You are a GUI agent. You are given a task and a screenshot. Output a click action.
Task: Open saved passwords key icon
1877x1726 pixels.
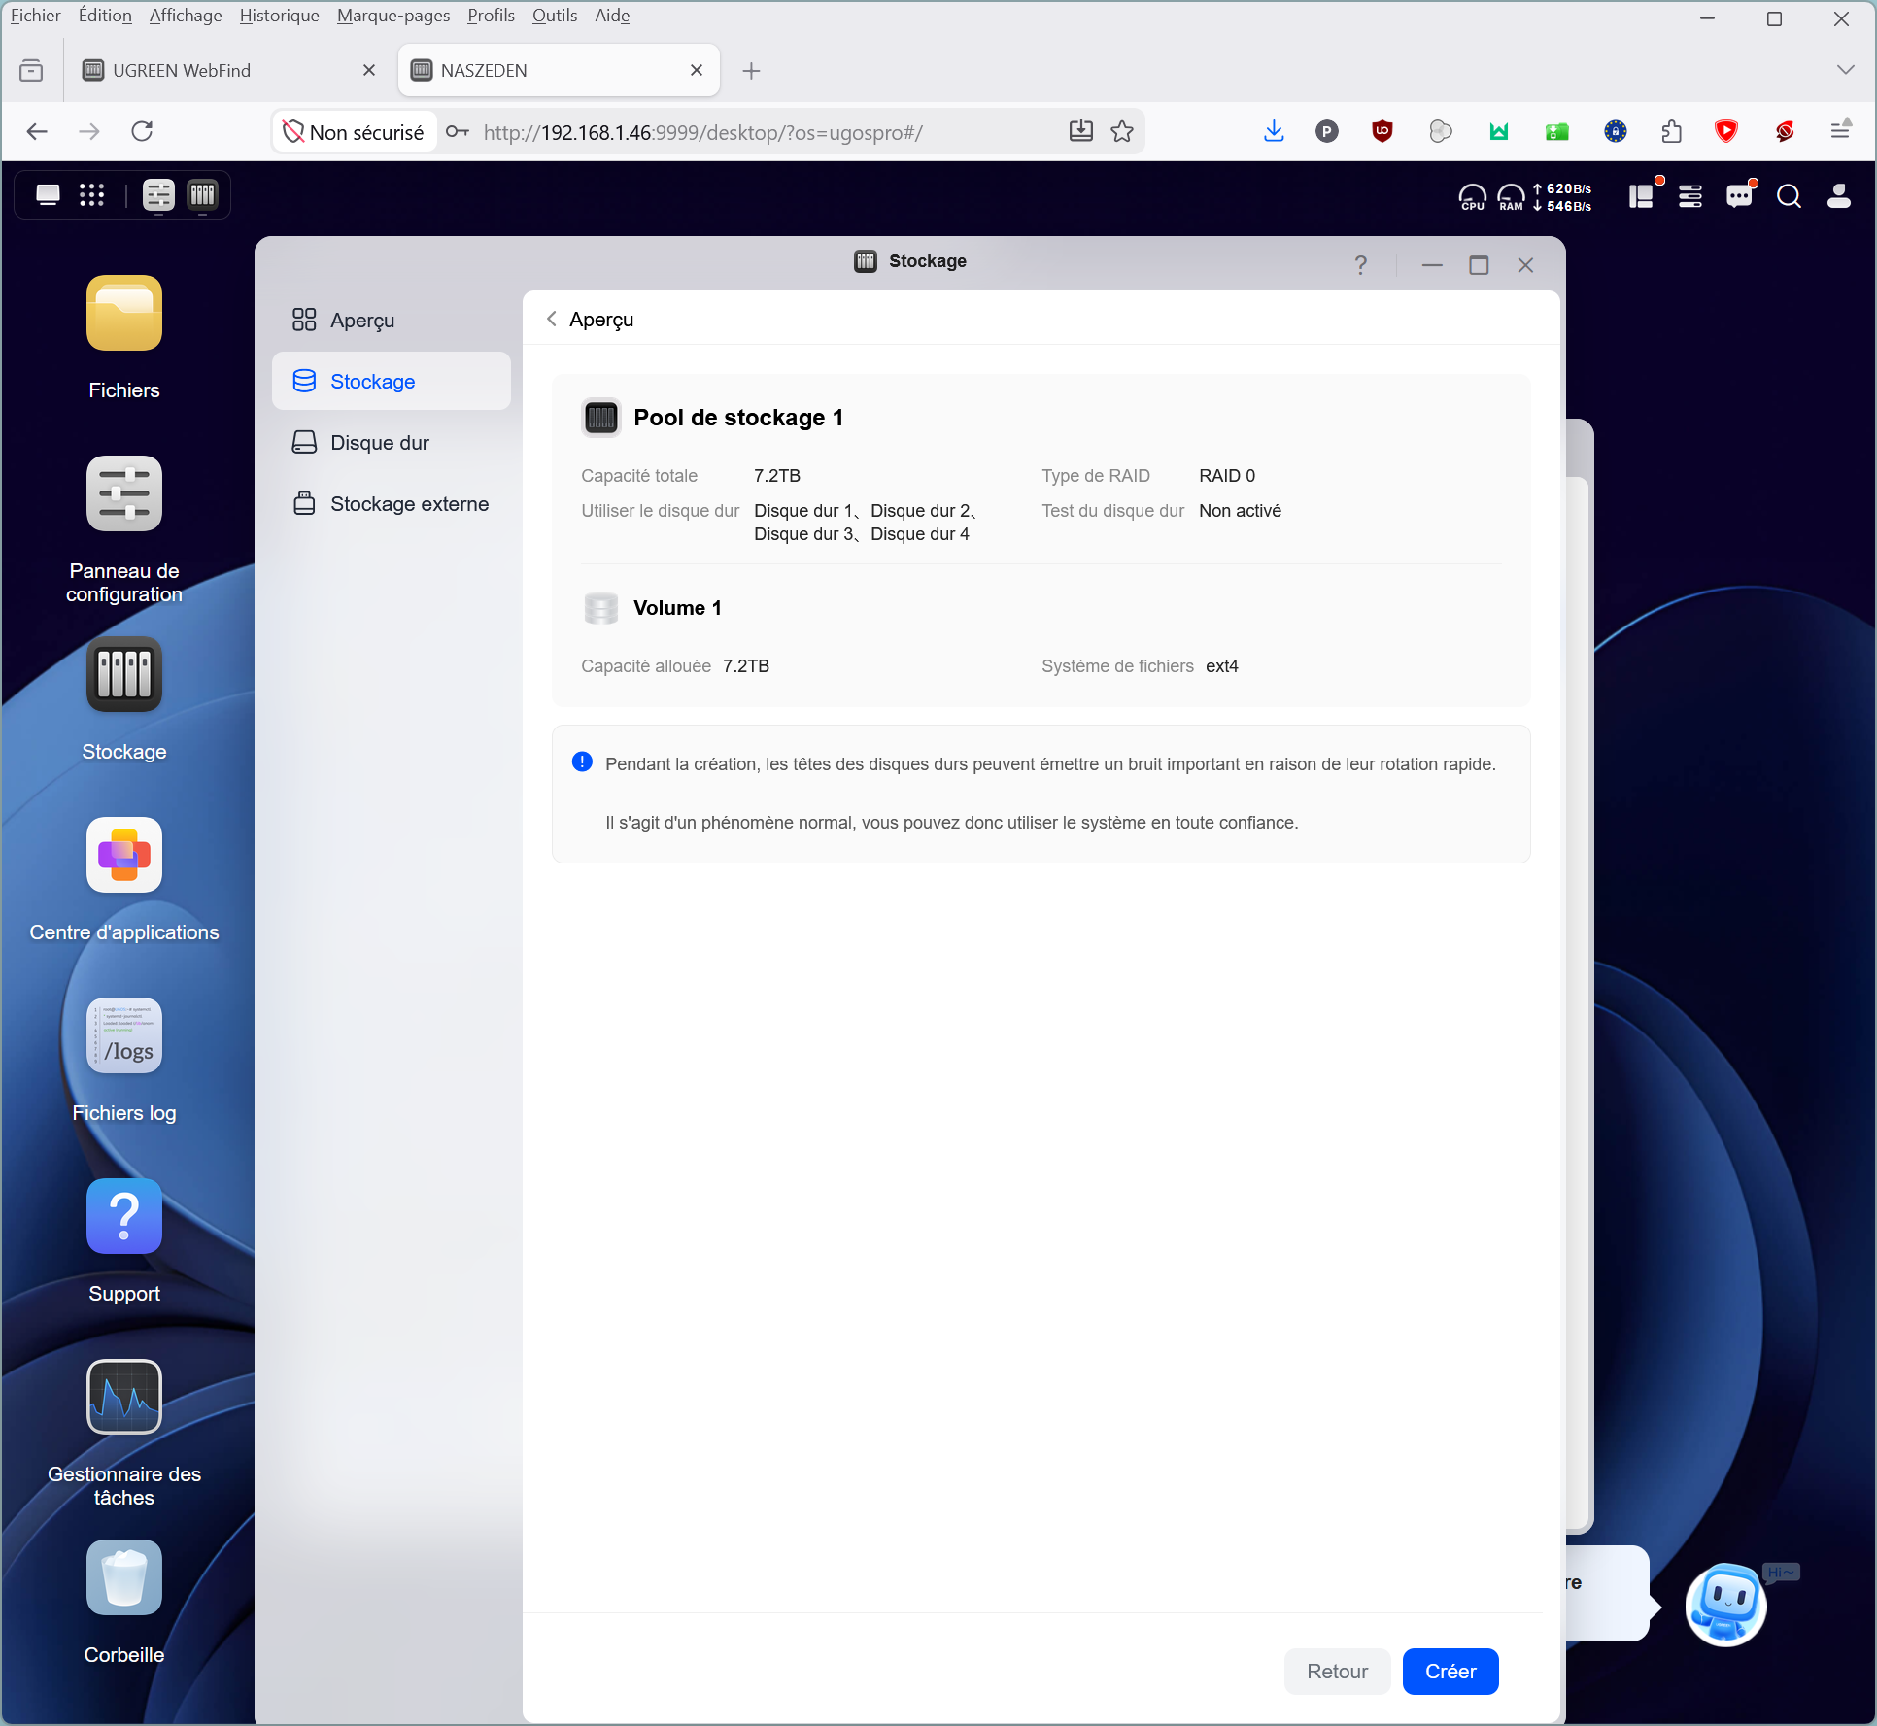click(458, 131)
